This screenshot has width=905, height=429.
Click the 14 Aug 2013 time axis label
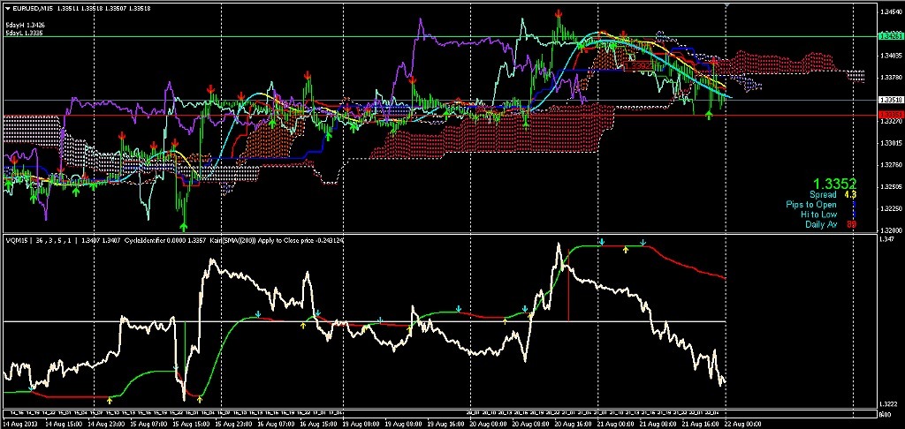click(x=20, y=424)
